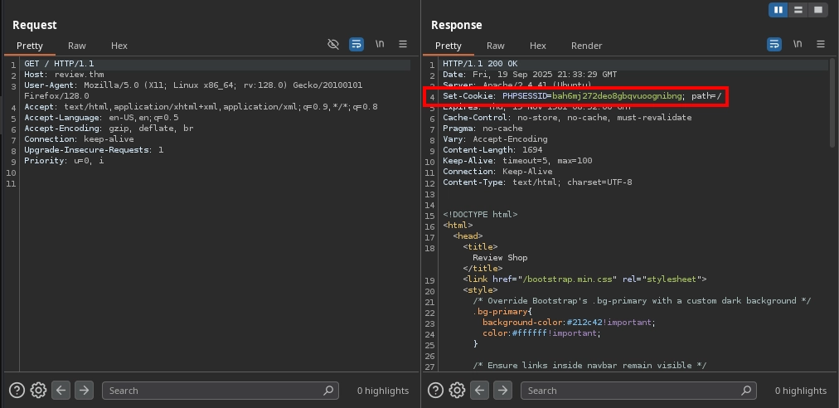
Task: Go to next search match in Response
Action: coord(502,390)
